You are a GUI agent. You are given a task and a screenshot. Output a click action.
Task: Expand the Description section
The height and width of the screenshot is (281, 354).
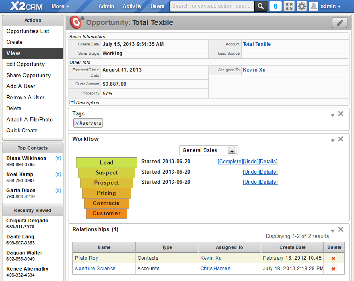[72, 102]
